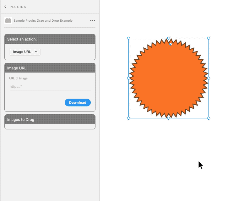Click into the https:// URL input field
Image resolution: width=244 pixels, height=201 pixels.
tap(50, 87)
